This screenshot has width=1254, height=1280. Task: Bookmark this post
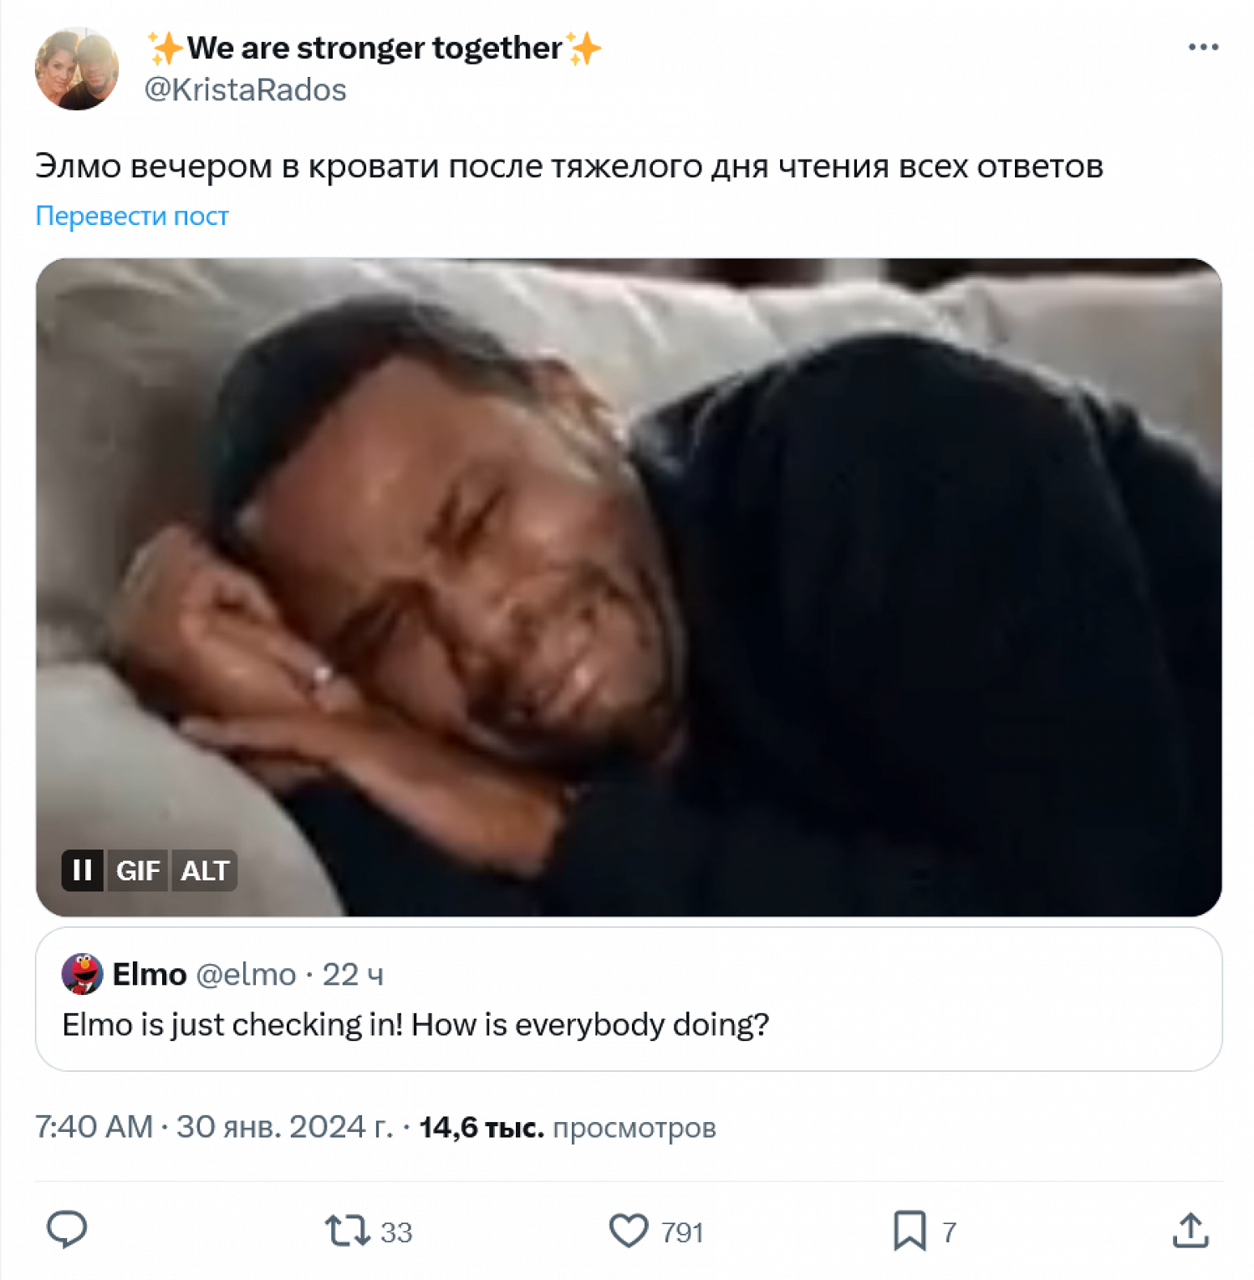point(910,1231)
